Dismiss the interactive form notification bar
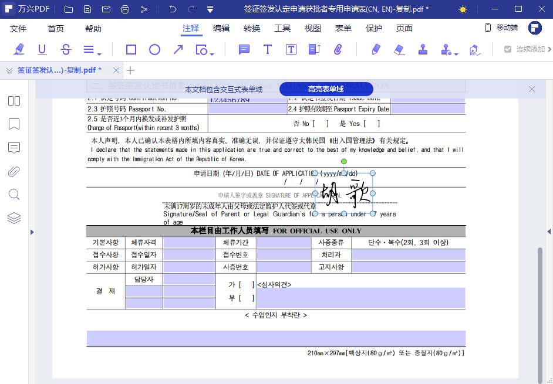 pos(532,89)
